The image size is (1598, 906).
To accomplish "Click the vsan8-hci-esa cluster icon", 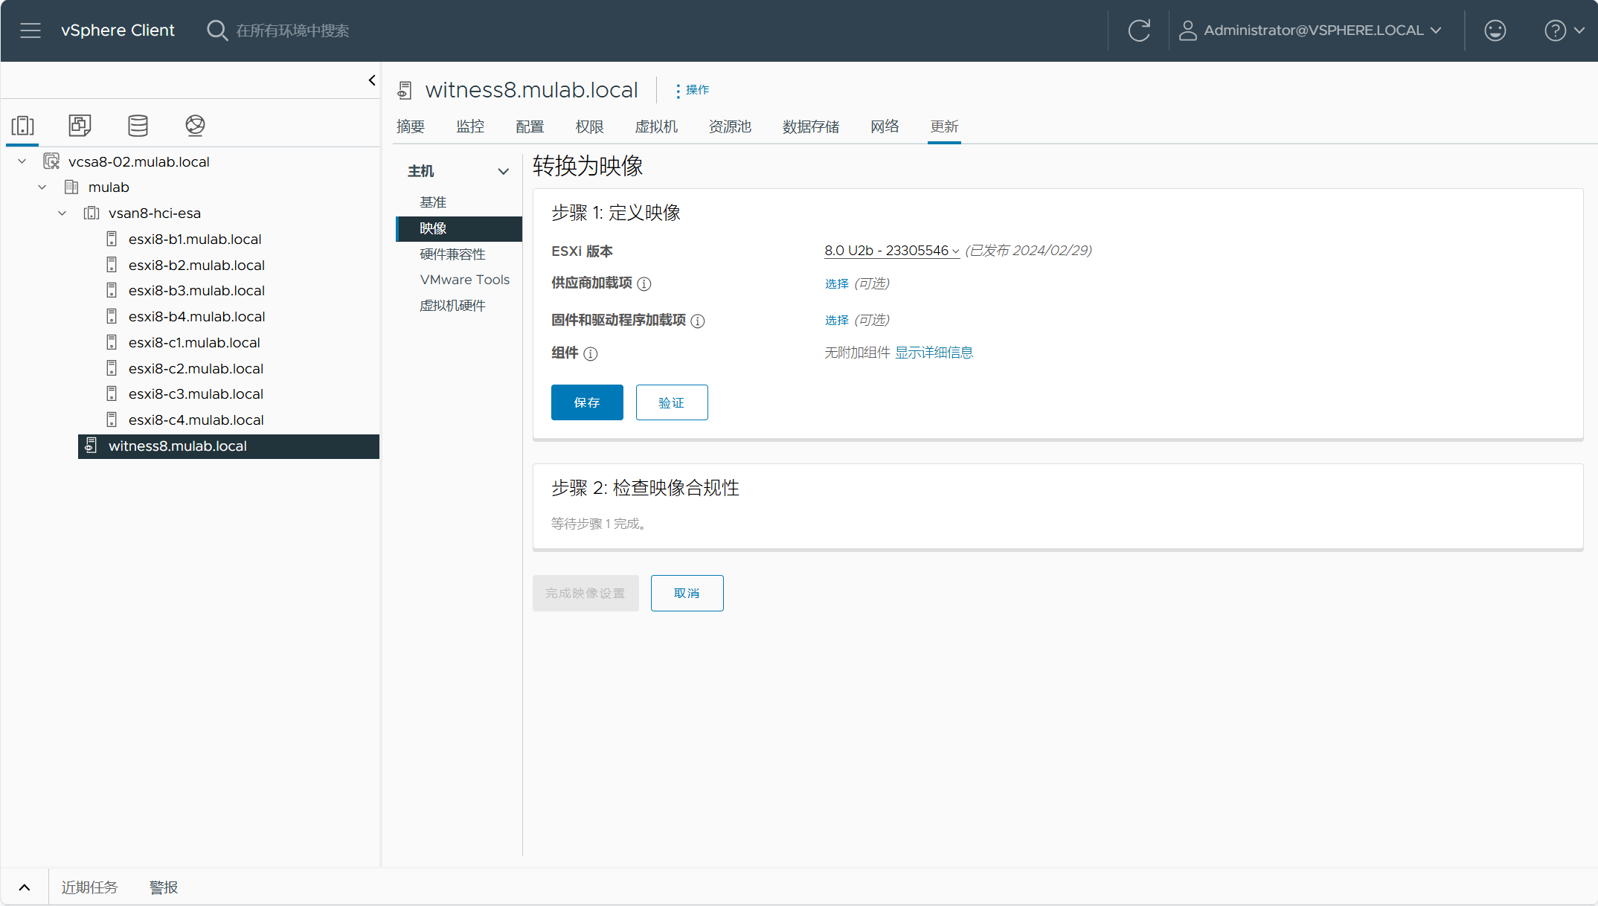I will click(92, 213).
